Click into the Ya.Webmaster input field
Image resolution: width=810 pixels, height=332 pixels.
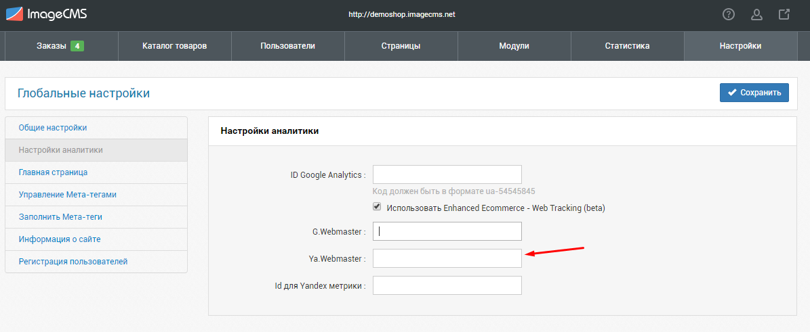(447, 258)
